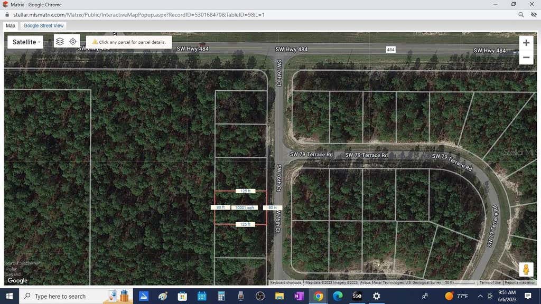
Task: Open the Calculator taskbar icon
Action: pyautogui.click(x=221, y=296)
